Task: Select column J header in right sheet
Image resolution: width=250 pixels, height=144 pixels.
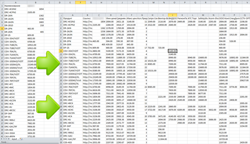Action: coord(172,15)
